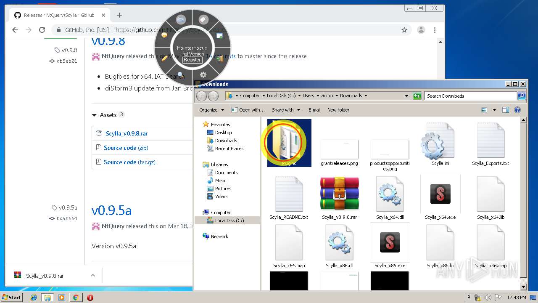Click the search magnifier button in Explorer
This screenshot has width=538, height=303.
522,96
